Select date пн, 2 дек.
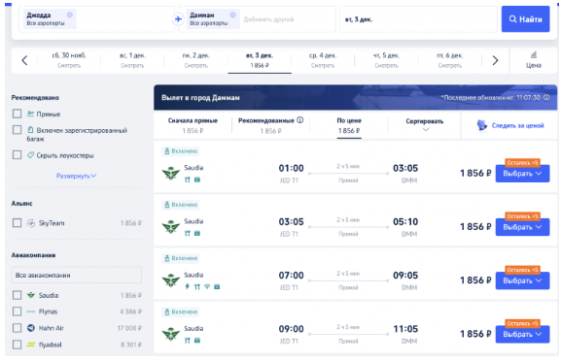Viewport: 561px width, 361px height. pyautogui.click(x=196, y=60)
